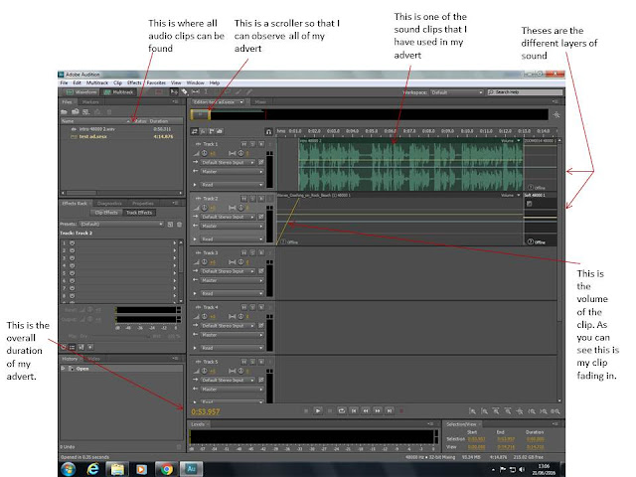Select the Time Selection tool
This screenshot has height=477, width=636.
[x=206, y=92]
